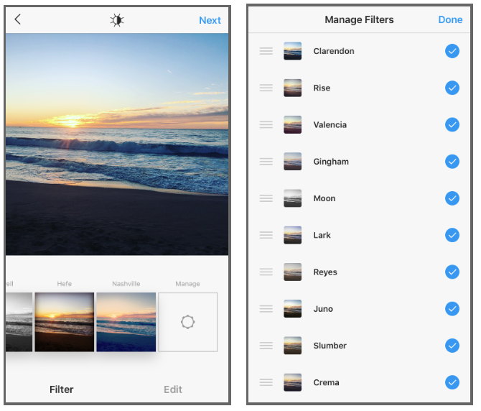Tap the main sunset photo preview
Viewport: 481px width, 411px height.
(x=117, y=144)
